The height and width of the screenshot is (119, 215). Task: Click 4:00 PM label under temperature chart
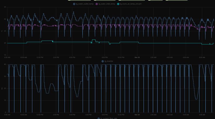[x=72, y=57]
